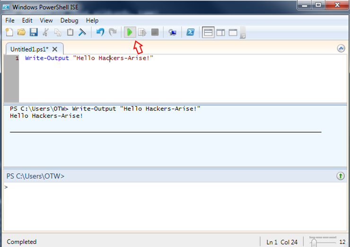Create a new script with New icon
The image size is (350, 247).
[9, 32]
